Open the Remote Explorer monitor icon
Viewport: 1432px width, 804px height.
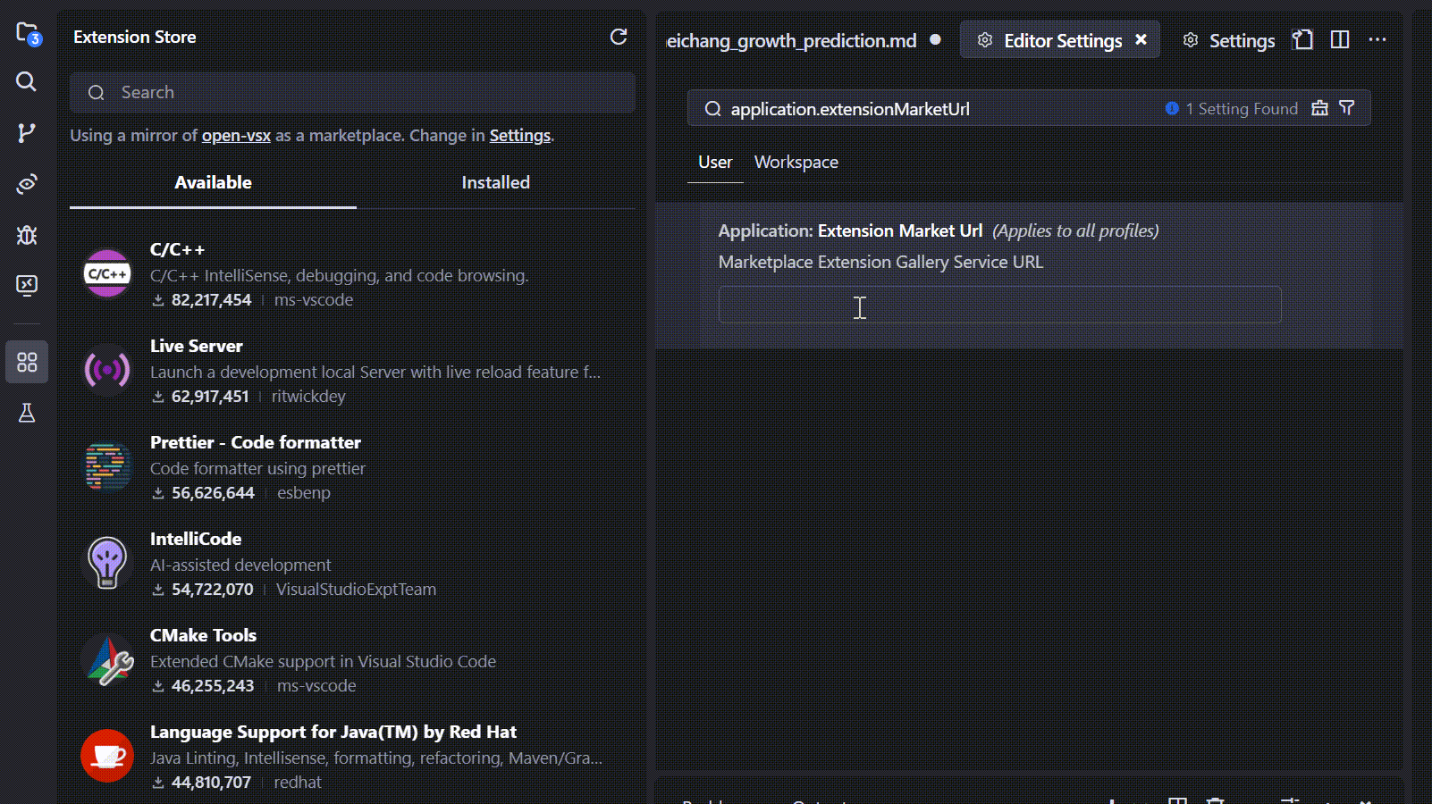(x=27, y=286)
